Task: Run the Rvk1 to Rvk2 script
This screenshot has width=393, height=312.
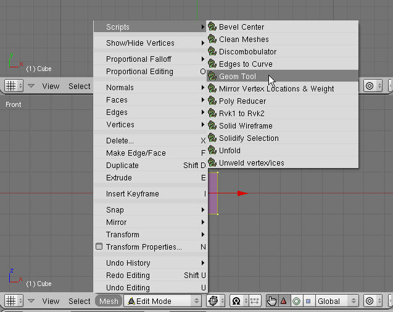Action: pos(283,113)
